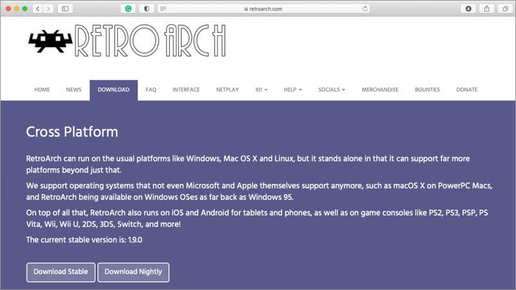This screenshot has width=516, height=290.
Task: Open the DONATE nav link
Action: tap(466, 90)
